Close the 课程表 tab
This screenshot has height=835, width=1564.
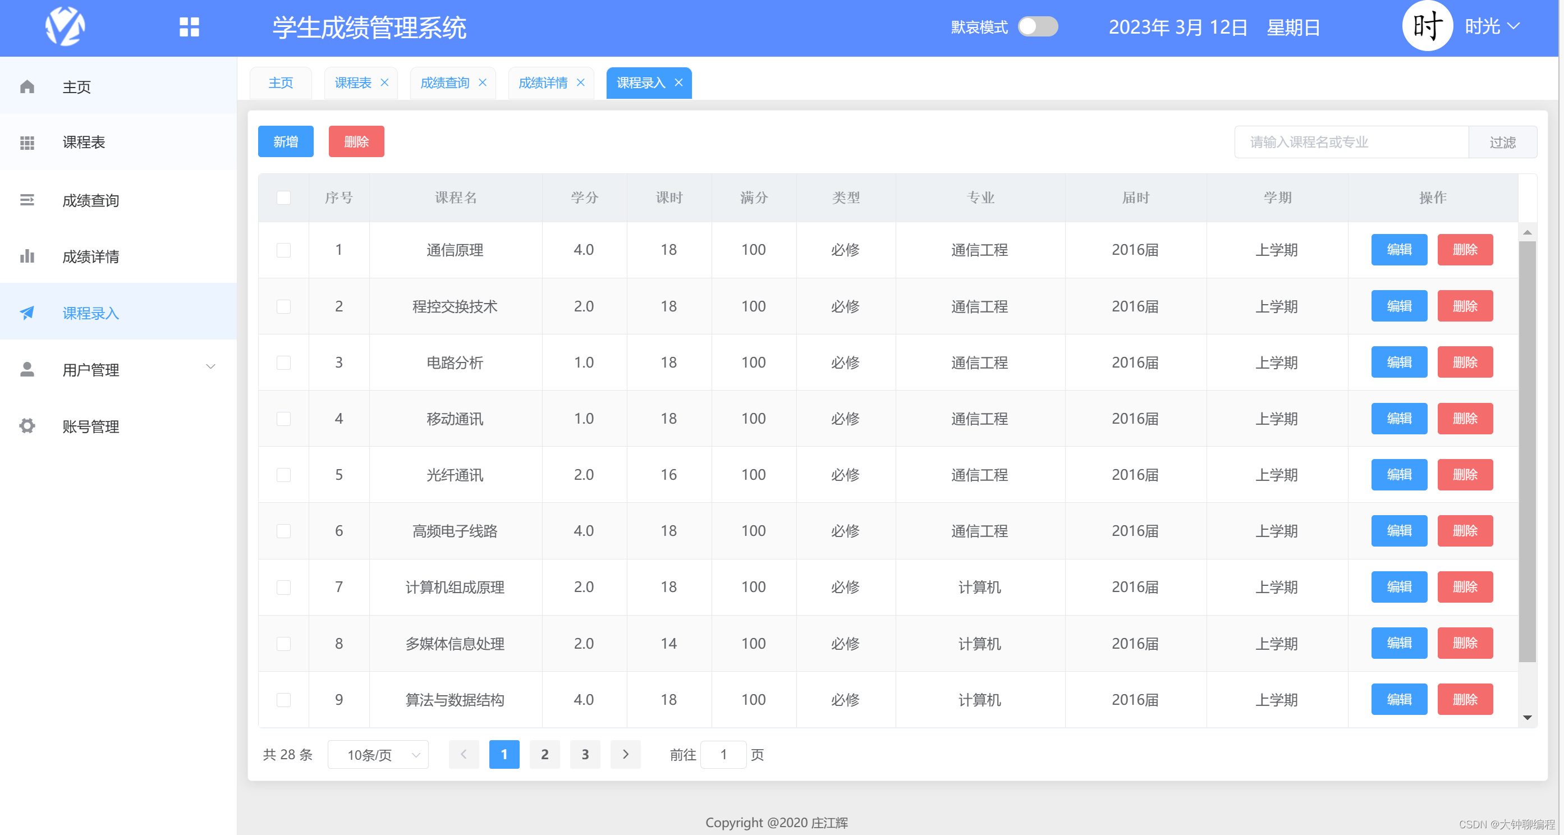tap(384, 82)
